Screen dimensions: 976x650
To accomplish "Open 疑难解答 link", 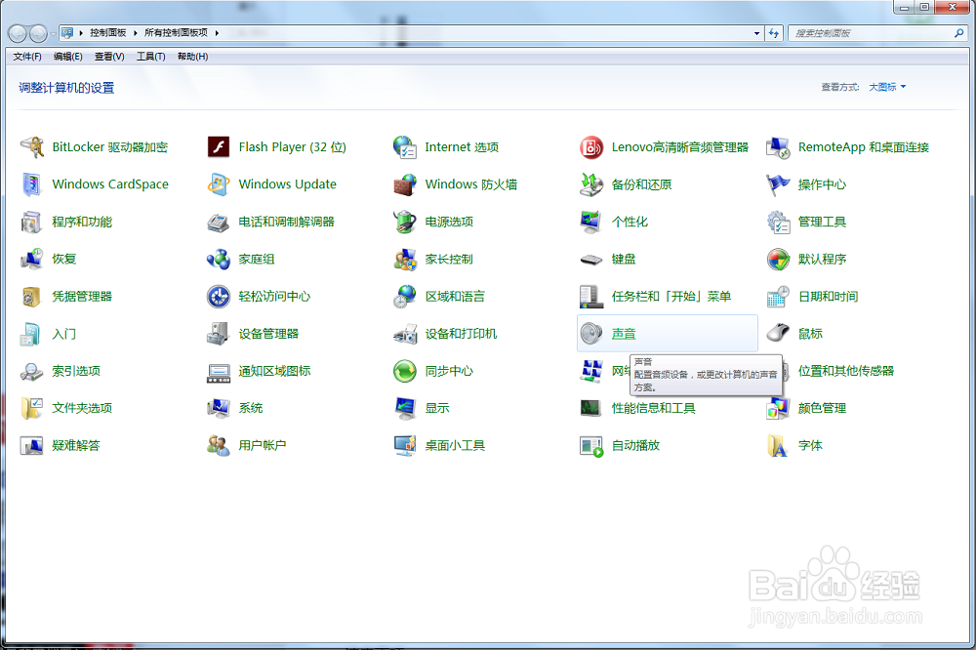I will click(x=76, y=446).
